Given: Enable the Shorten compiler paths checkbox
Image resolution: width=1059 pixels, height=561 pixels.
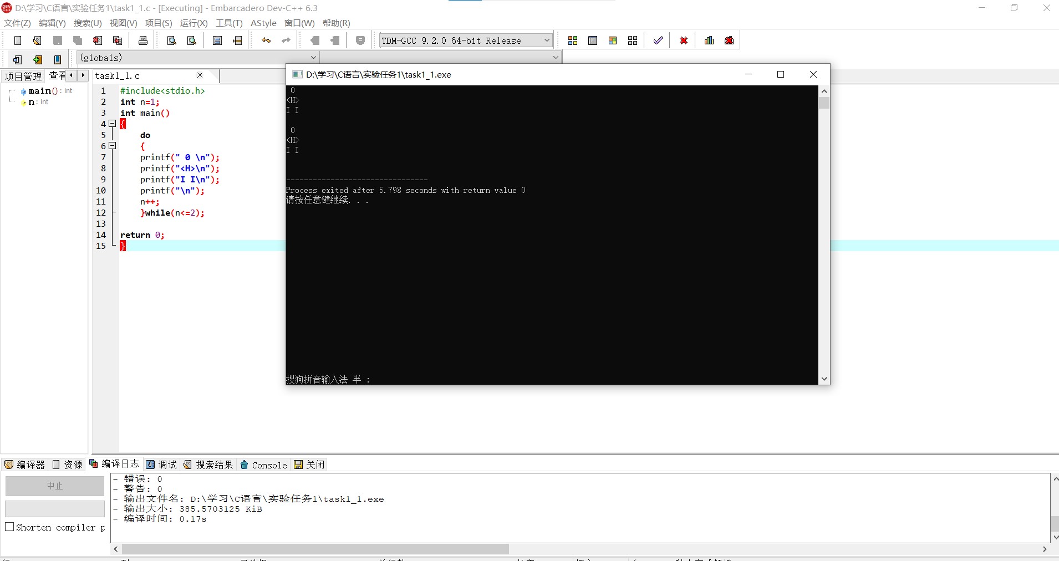Looking at the screenshot, I should click(9, 527).
